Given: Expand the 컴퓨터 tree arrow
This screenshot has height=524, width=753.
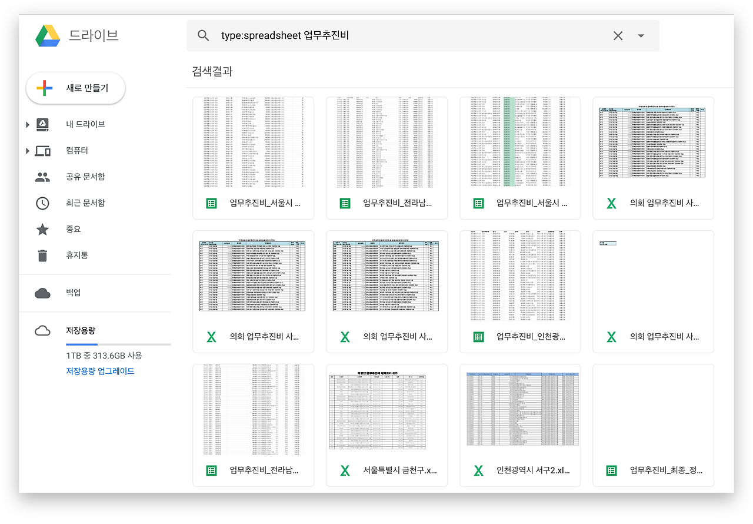Looking at the screenshot, I should (x=27, y=151).
